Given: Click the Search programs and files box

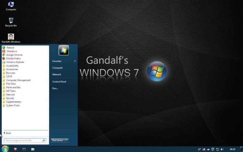Looking at the screenshot, I should coord(23,141).
